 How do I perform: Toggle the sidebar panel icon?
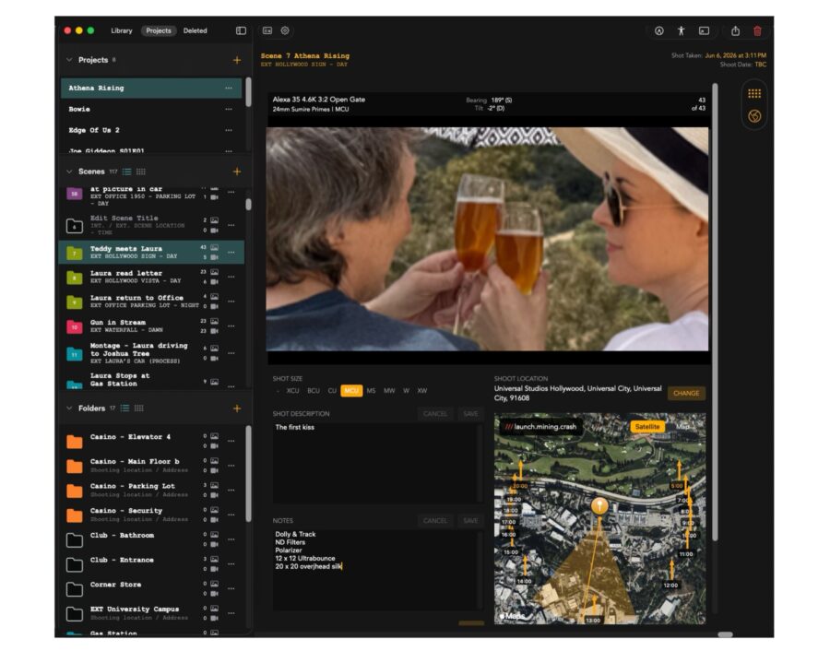[x=241, y=30]
